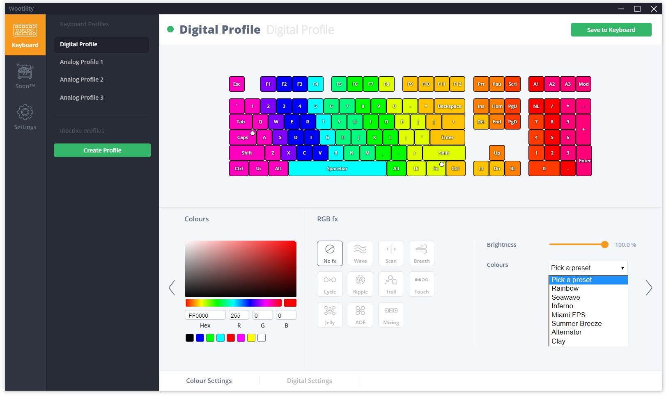Select the Breath lighting effect
Screen dimensions: 666x396
click(x=421, y=253)
